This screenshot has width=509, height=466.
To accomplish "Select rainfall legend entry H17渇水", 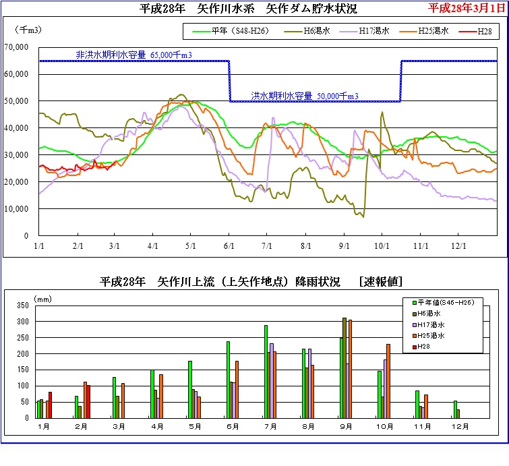I will (429, 325).
